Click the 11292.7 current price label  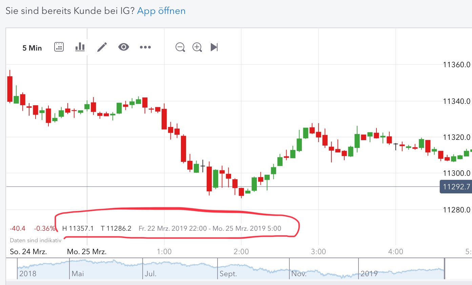coord(456,187)
